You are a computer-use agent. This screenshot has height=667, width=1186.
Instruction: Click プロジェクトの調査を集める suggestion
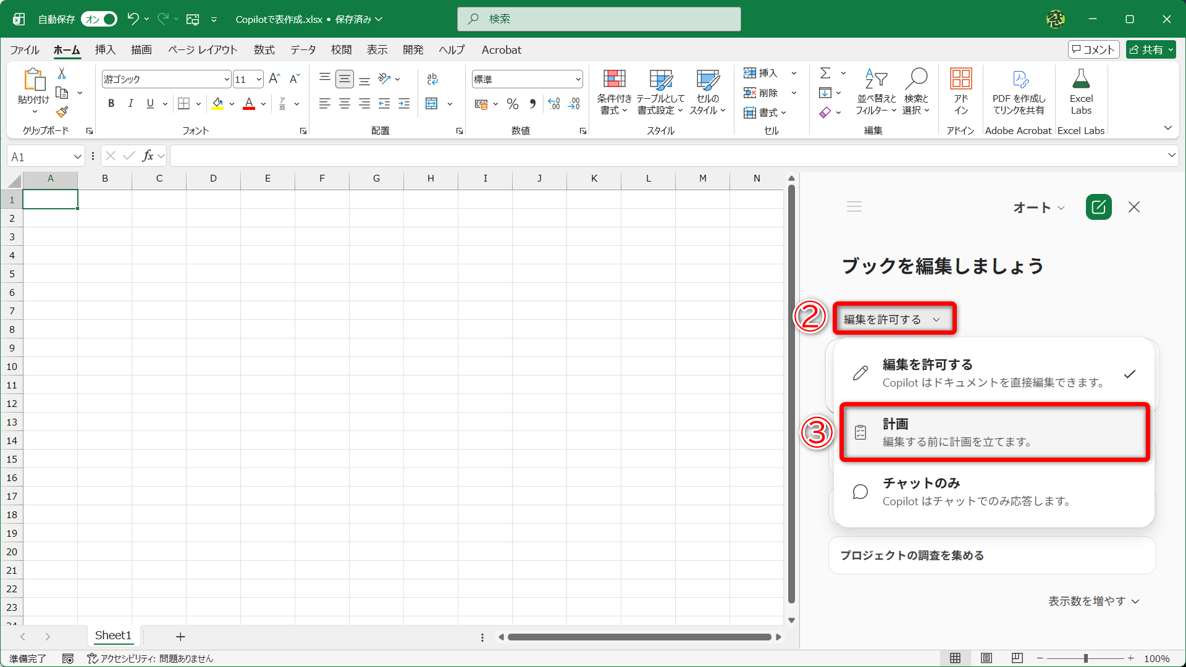[992, 555]
